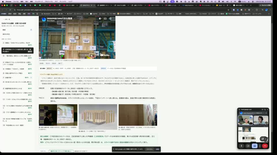Click the effects button on Meet shared screen preview
The height and width of the screenshot is (155, 277).
263,139
